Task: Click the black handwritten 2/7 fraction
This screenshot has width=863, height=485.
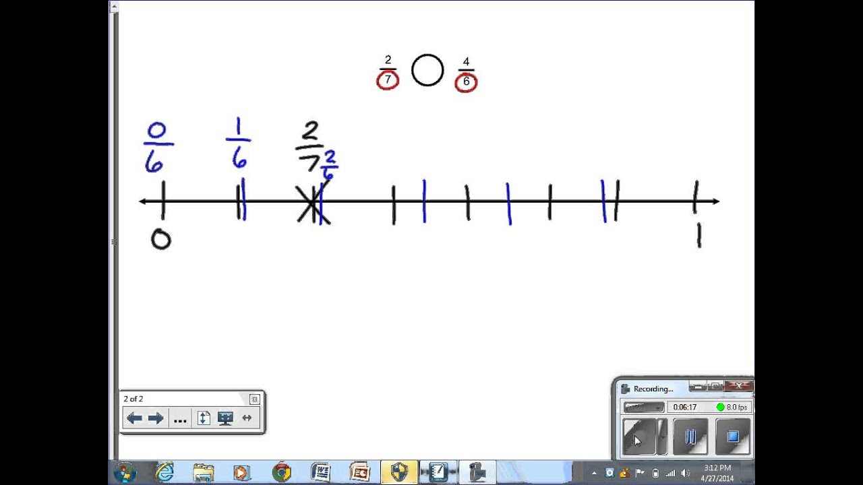Action: pyautogui.click(x=310, y=146)
